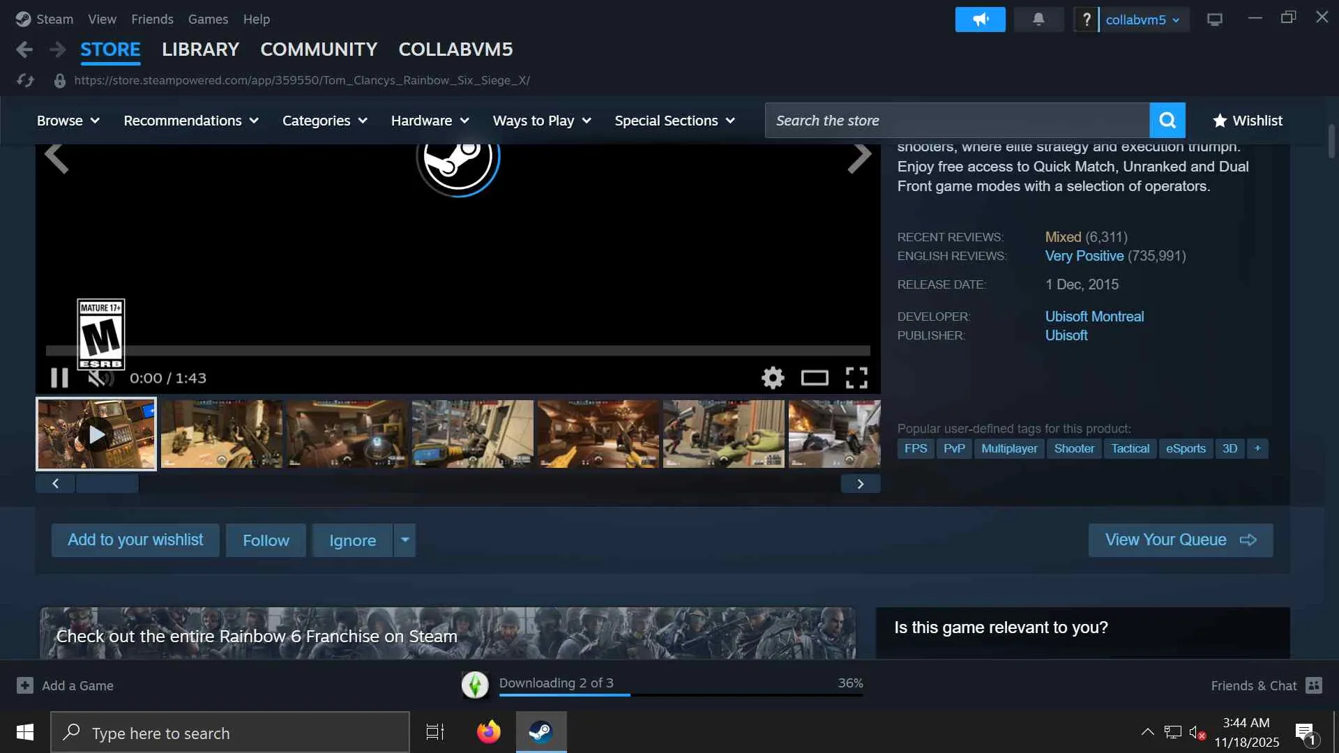Open the Ubisoft Montreal developer link
The height and width of the screenshot is (753, 1339).
pos(1094,317)
